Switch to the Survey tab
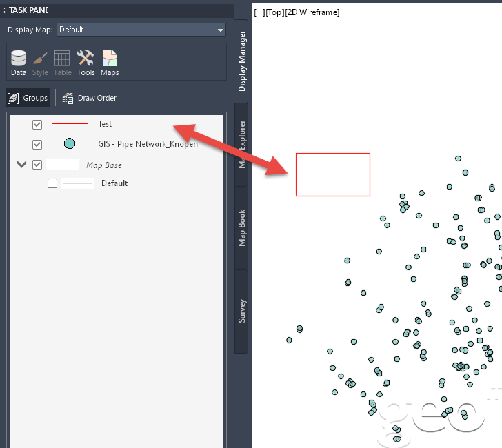The width and height of the screenshot is (502, 448). click(x=242, y=311)
